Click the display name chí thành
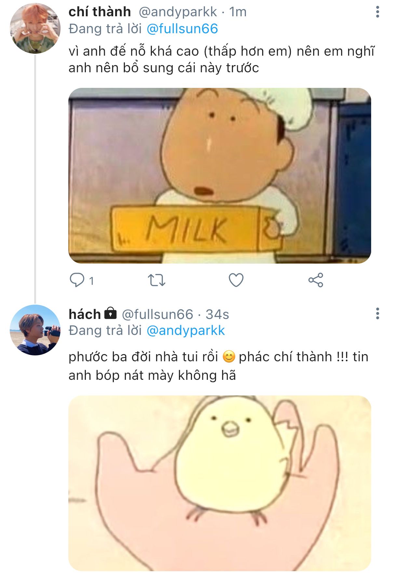Image resolution: width=404 pixels, height=579 pixels. pyautogui.click(x=100, y=12)
